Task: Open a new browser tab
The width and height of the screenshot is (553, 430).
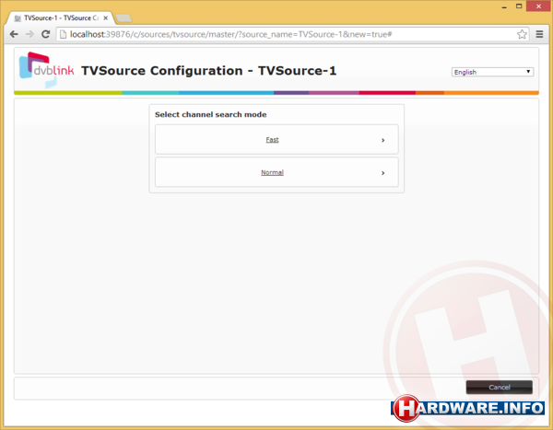Action: (124, 18)
